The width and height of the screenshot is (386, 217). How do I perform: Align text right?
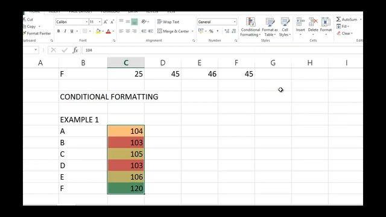click(134, 31)
